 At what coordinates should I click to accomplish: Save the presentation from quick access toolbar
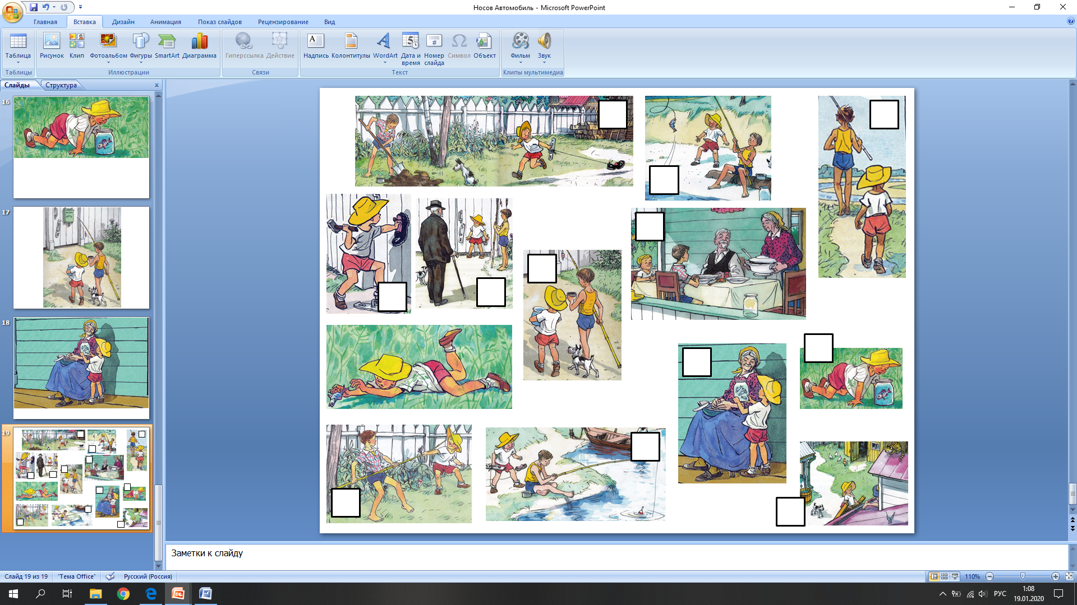(x=34, y=7)
